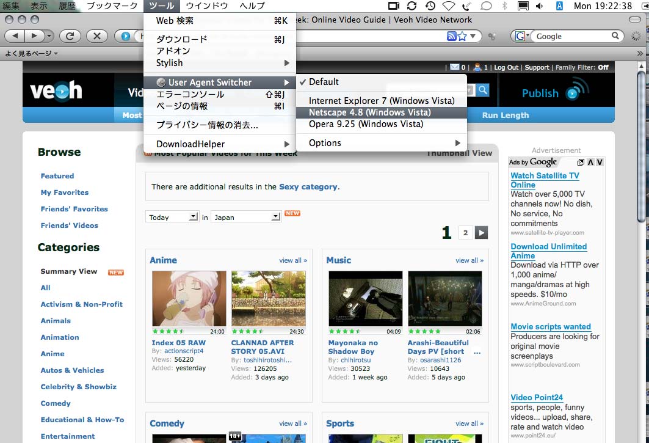Click the Google ads expand icon
Image resolution: width=649 pixels, height=443 pixels.
click(581, 162)
